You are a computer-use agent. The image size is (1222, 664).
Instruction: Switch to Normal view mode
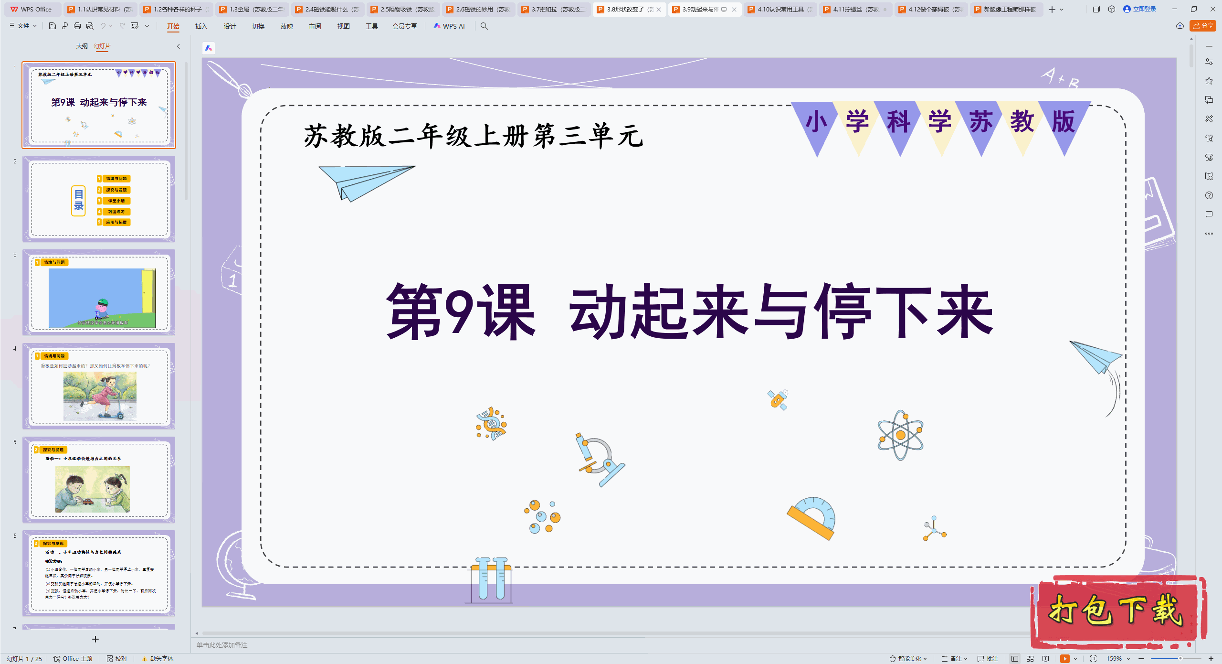pos(1015,658)
